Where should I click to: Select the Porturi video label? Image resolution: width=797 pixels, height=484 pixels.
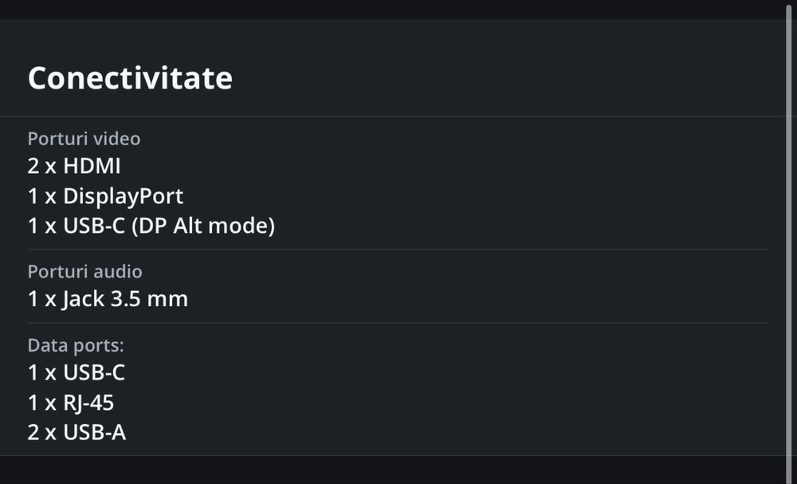(84, 139)
